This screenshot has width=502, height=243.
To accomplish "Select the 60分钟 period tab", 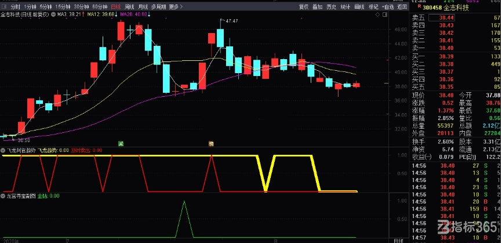I will 100,7.
